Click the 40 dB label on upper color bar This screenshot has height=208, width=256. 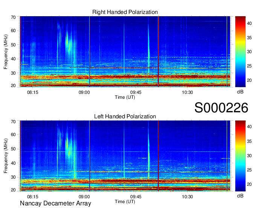tap(249, 23)
